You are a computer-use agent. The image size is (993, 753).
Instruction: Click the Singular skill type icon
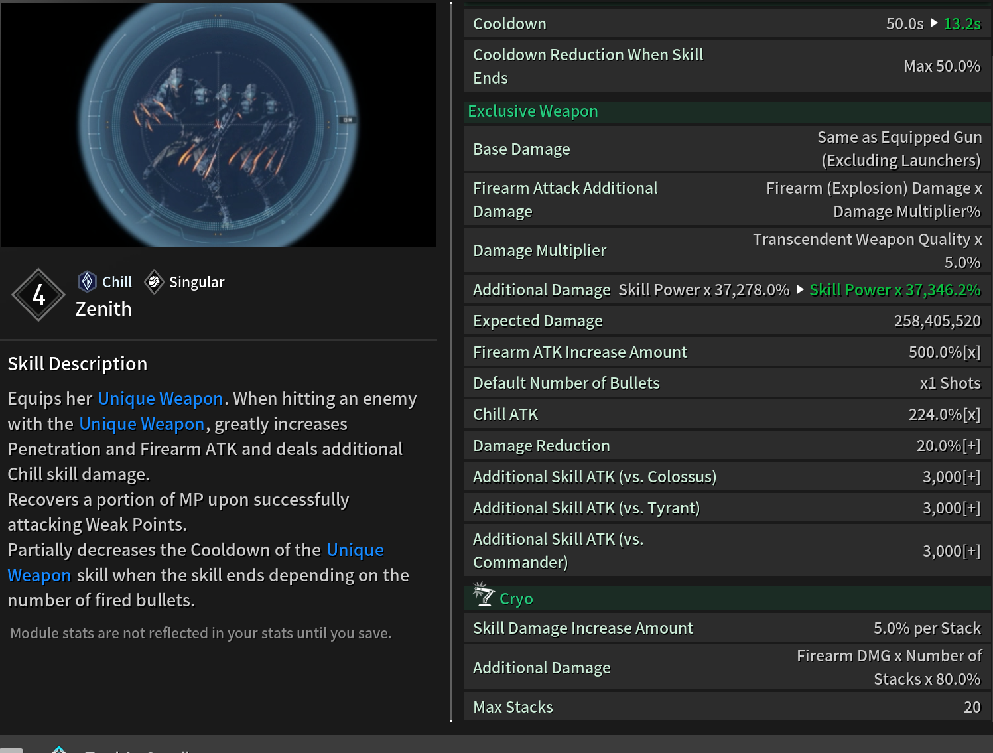coord(154,282)
